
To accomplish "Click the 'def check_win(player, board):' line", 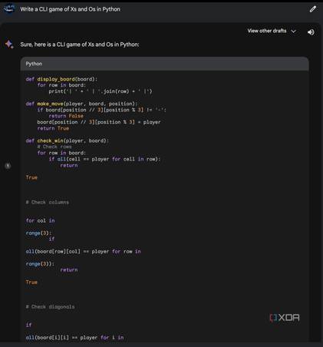I will 68,140.
